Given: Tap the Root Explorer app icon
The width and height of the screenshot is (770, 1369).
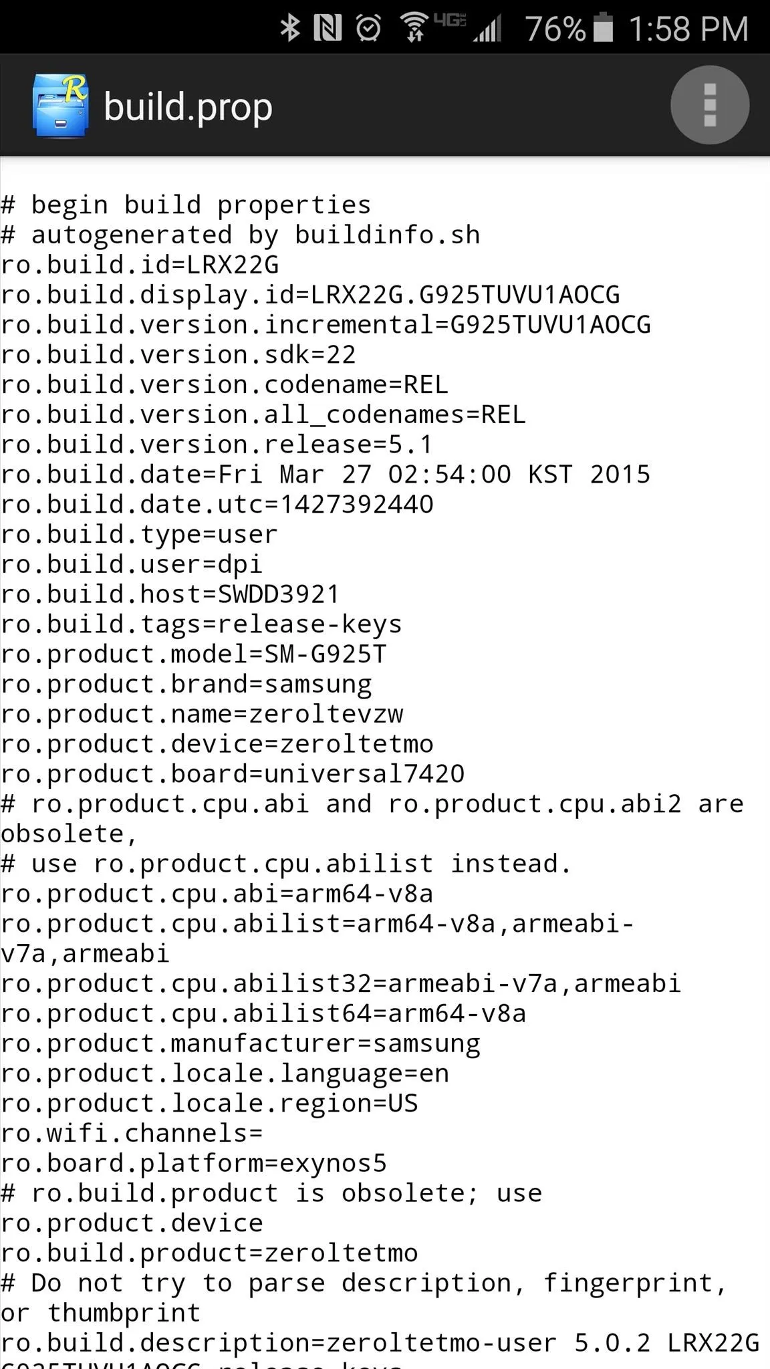Looking at the screenshot, I should 61,106.
